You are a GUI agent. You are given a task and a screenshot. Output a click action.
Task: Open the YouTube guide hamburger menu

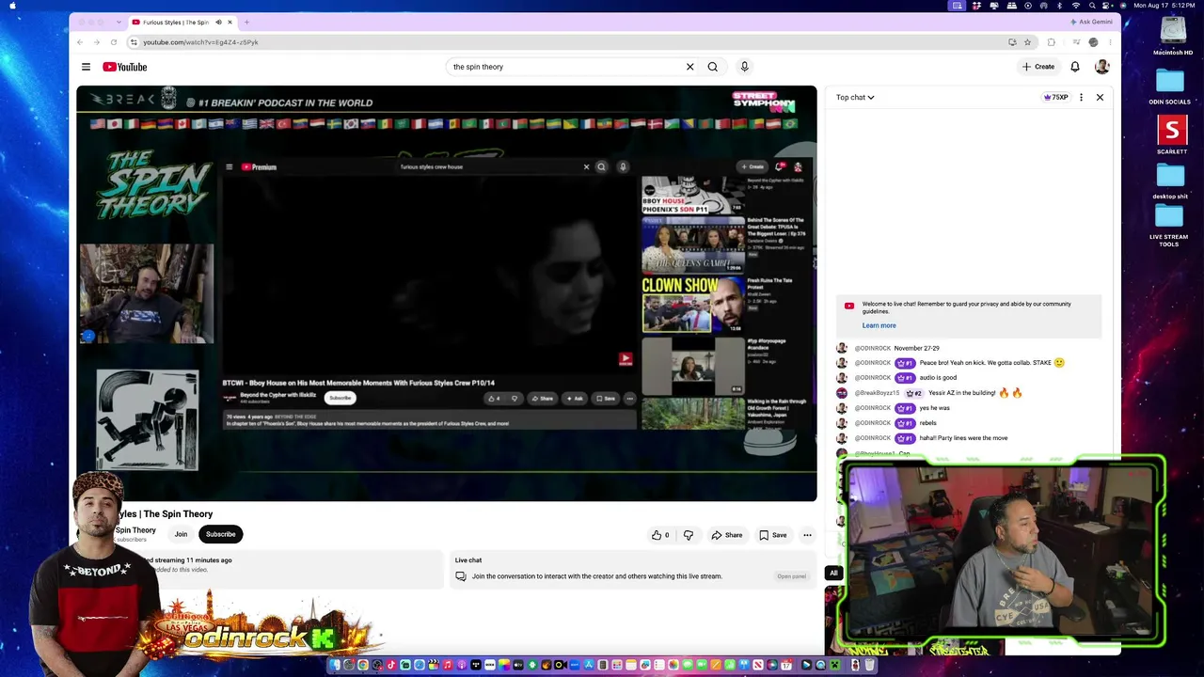tap(86, 67)
